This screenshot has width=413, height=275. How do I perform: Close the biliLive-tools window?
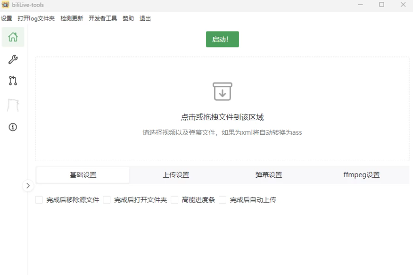[x=403, y=4]
